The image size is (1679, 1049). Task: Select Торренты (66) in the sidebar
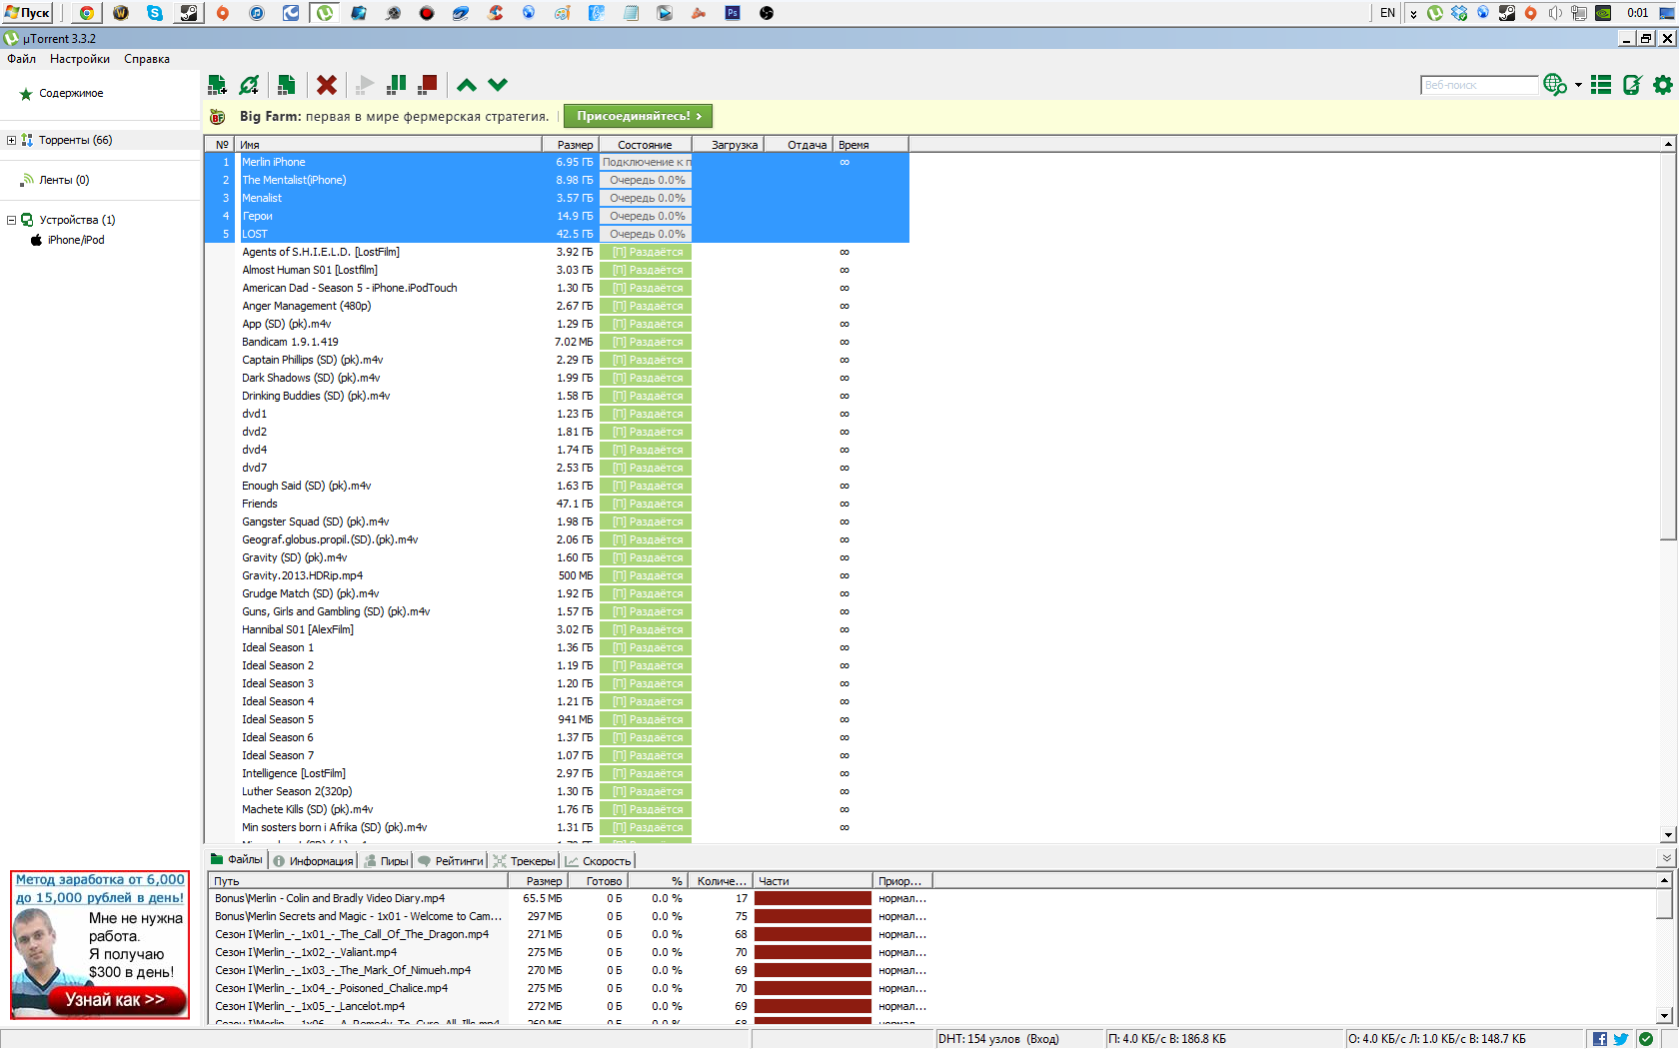75,140
